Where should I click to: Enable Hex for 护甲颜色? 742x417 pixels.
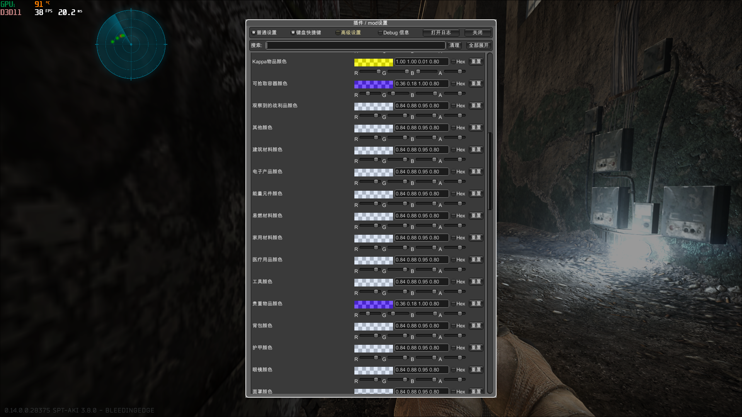pyautogui.click(x=458, y=348)
